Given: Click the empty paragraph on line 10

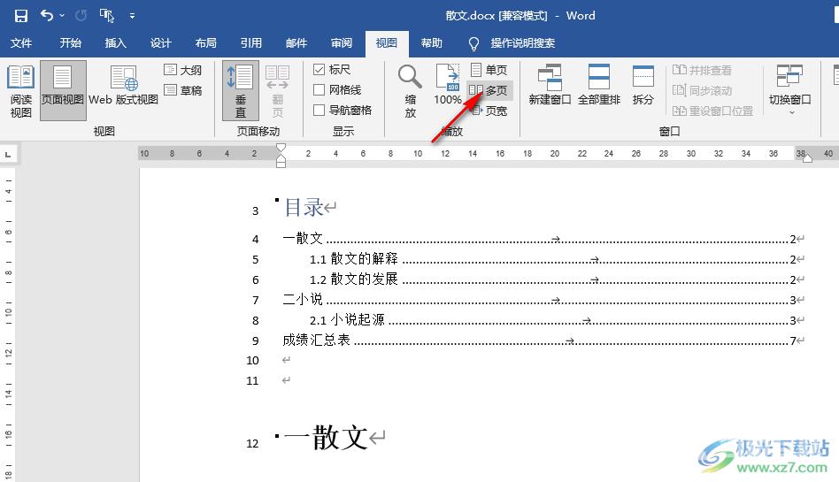Looking at the screenshot, I should point(286,360).
